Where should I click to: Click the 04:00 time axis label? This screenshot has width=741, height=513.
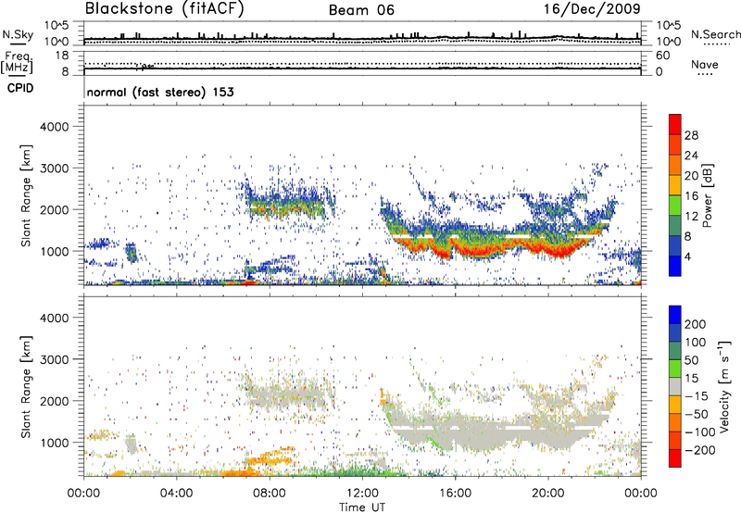pos(176,494)
